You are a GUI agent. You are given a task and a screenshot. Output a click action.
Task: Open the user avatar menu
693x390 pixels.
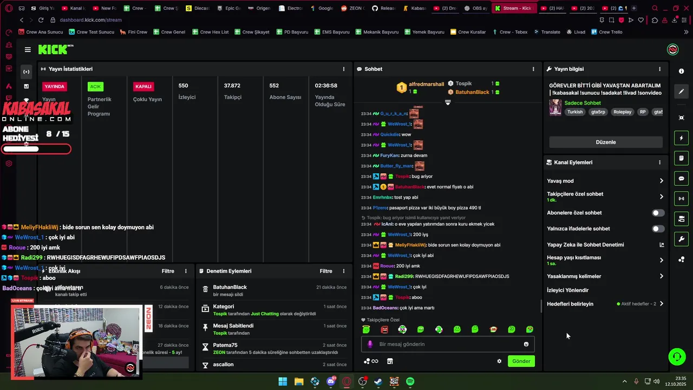(672, 50)
